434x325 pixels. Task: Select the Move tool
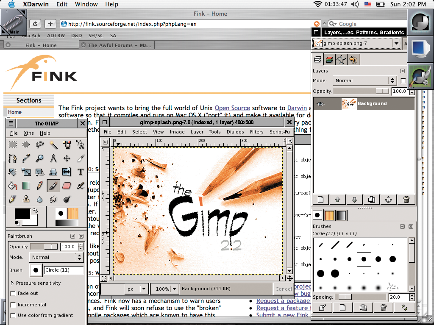point(67,158)
